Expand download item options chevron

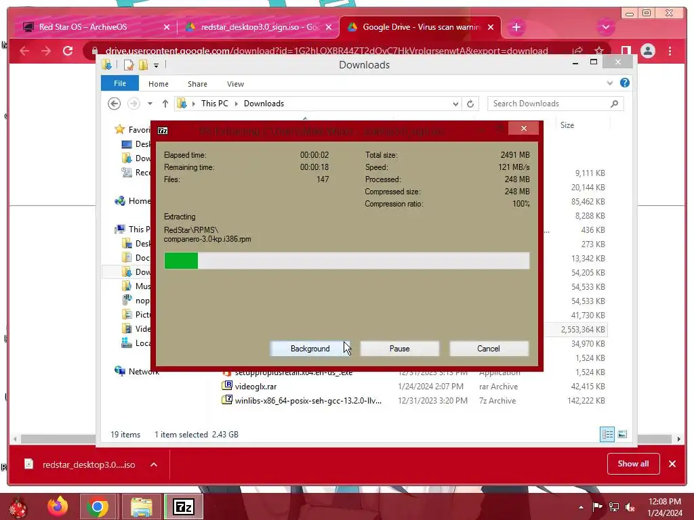[x=154, y=464]
